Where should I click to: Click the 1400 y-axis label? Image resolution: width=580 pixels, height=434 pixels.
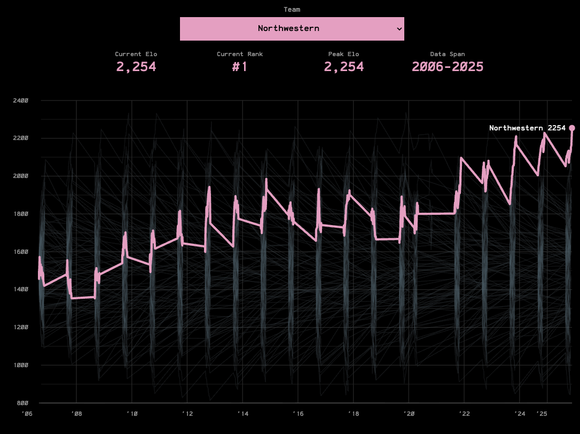coord(21,289)
